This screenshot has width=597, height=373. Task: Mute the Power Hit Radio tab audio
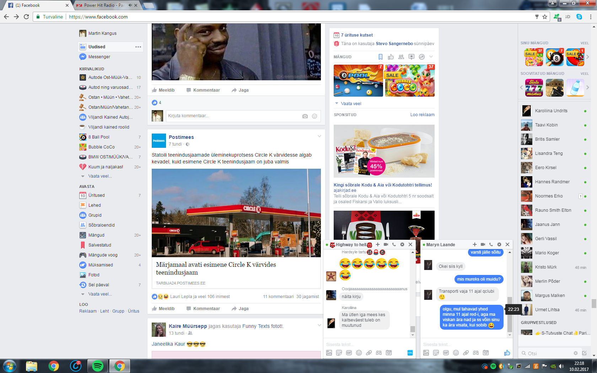[130, 5]
